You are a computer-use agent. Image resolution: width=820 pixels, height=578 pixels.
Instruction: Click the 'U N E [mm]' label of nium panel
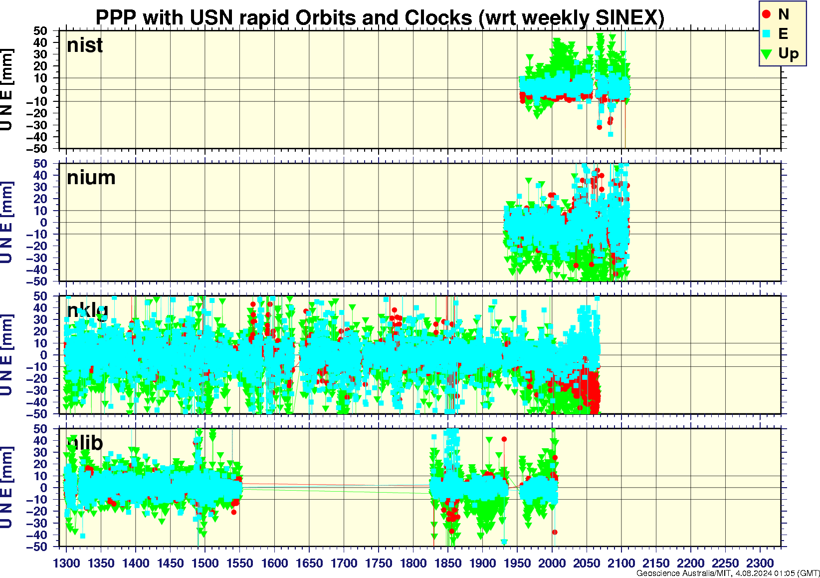(x=6, y=223)
